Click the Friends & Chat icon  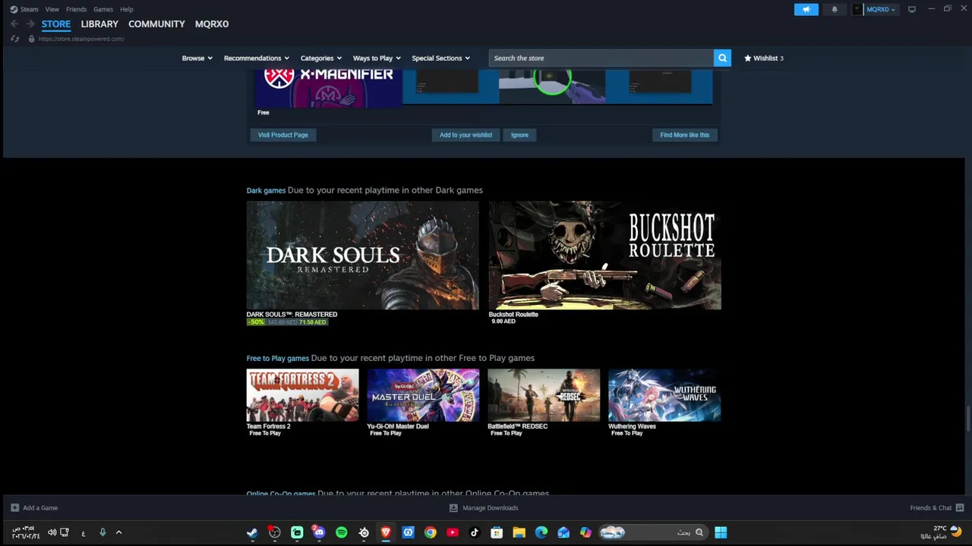pos(960,507)
